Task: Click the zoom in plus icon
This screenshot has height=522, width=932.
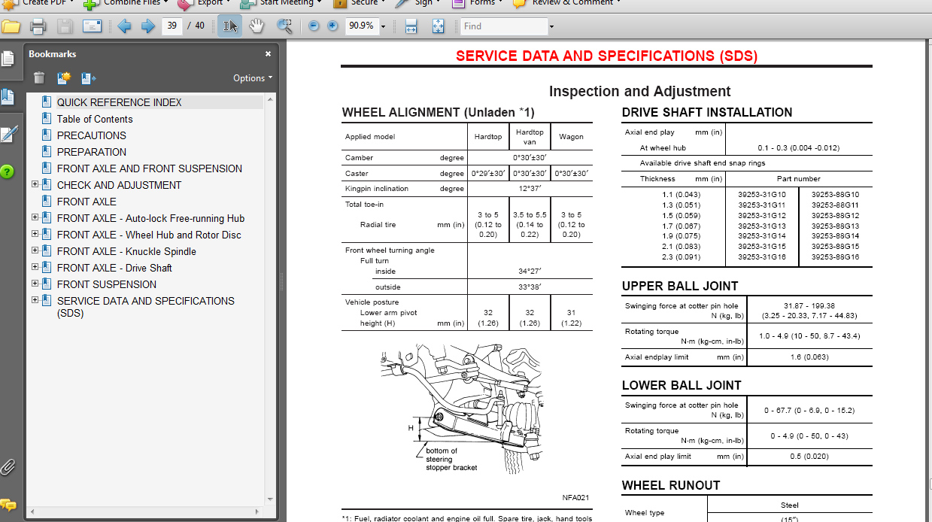Action: coord(332,26)
